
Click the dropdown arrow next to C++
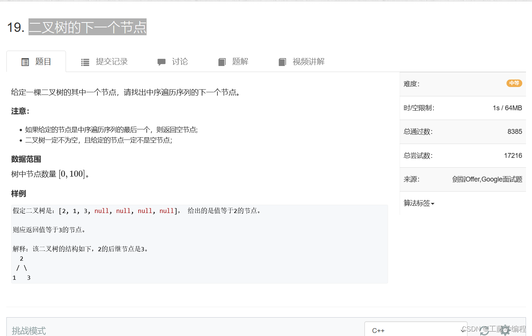[x=463, y=330]
